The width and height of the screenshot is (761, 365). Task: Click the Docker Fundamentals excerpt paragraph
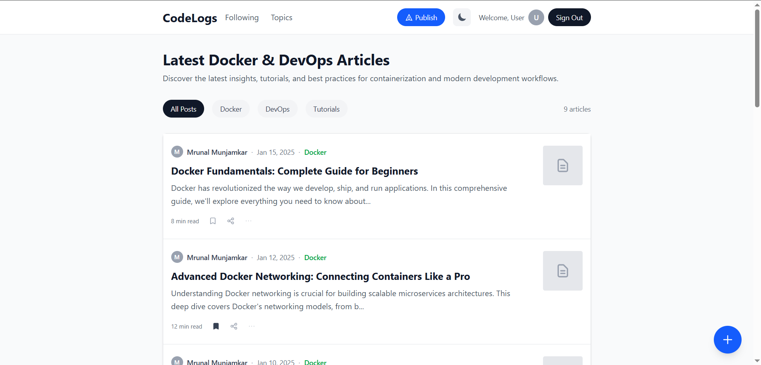pyautogui.click(x=339, y=194)
